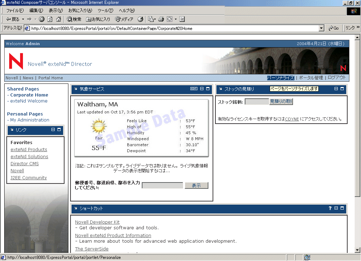361x261 pixels.
Task: Click the Print icon in toolbar
Action: pyautogui.click(x=161, y=19)
